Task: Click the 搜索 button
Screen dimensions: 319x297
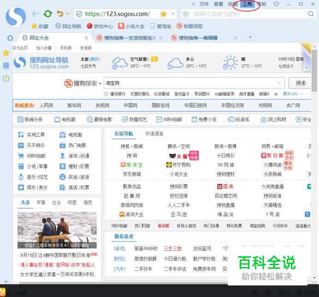Action: point(301,83)
